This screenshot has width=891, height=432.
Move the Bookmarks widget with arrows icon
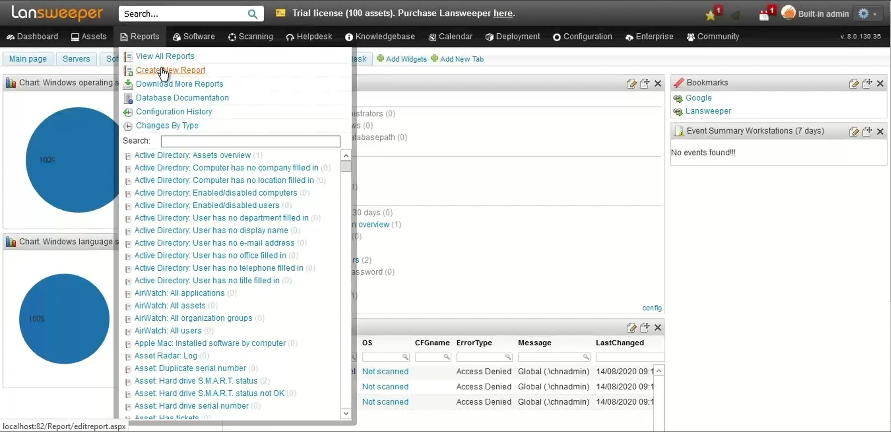click(867, 83)
